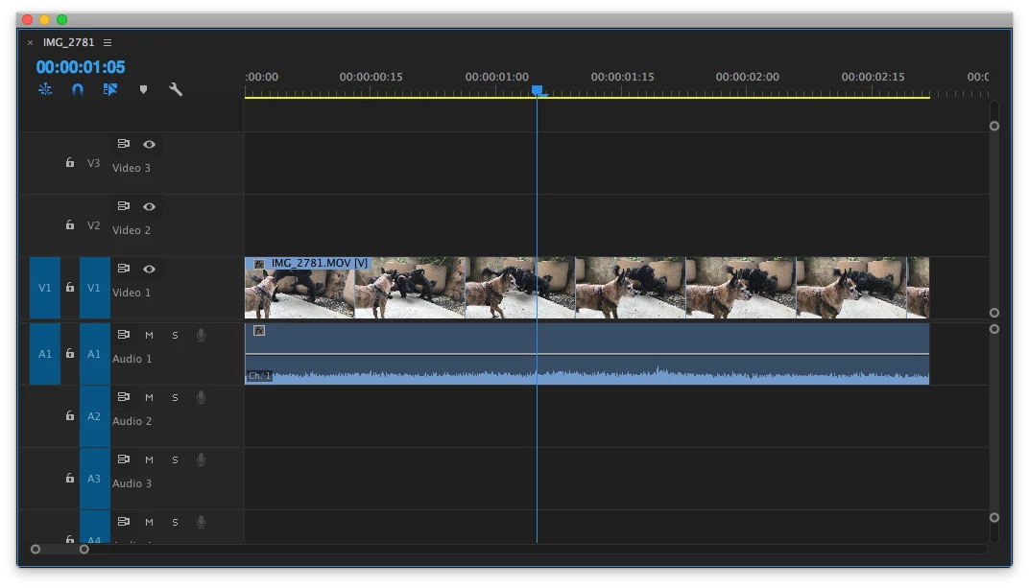Screen dimensions: 1029x588
Task: Enable voice-over record on Audio 4
Action: click(201, 522)
